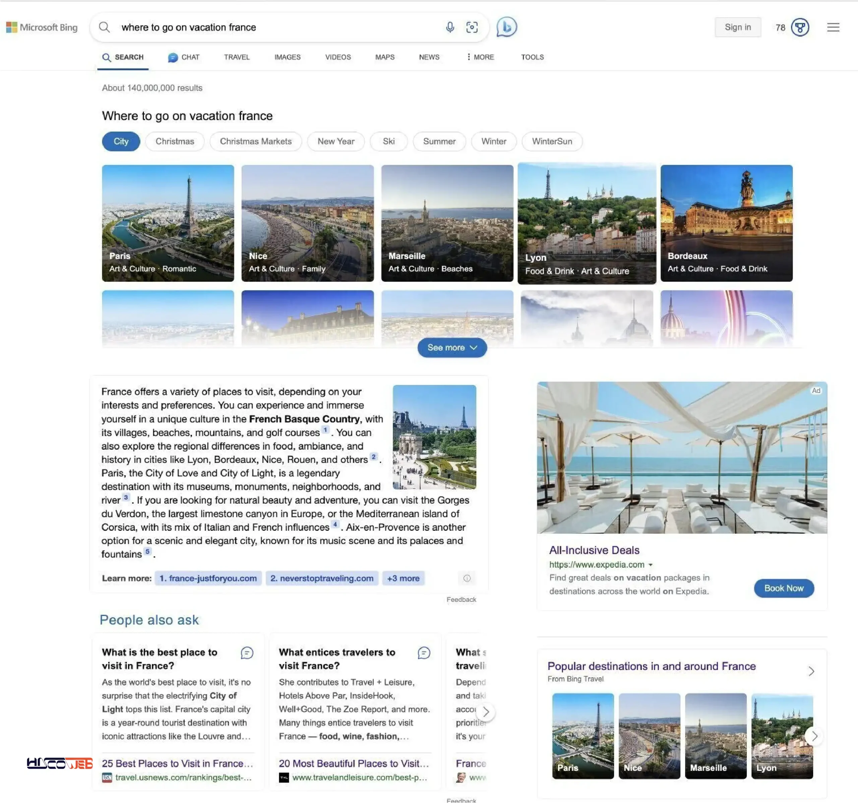858x803 pixels.
Task: Click into the search input field
Action: (x=279, y=27)
